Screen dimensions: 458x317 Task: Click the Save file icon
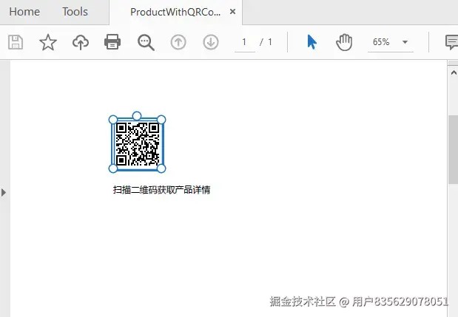16,42
